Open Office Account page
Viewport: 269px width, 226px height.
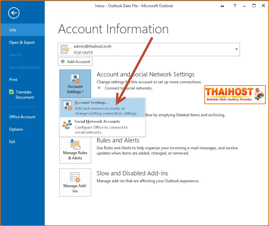pos(23,117)
